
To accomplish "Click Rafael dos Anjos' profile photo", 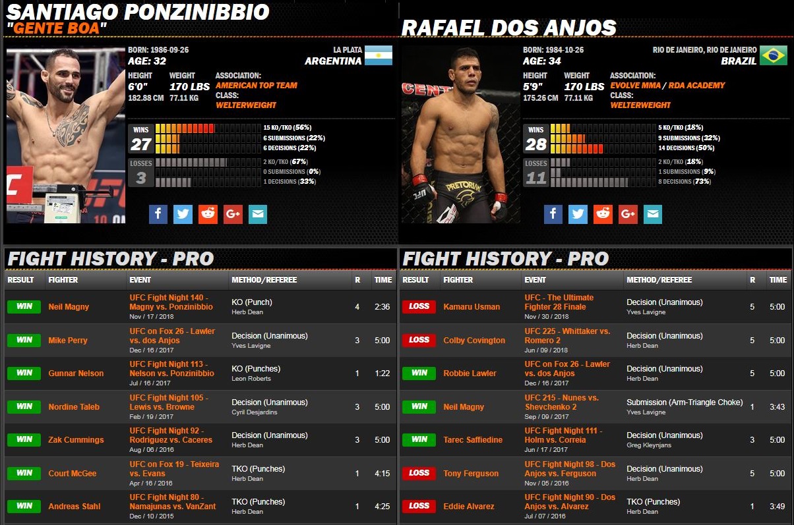I will 461,134.
